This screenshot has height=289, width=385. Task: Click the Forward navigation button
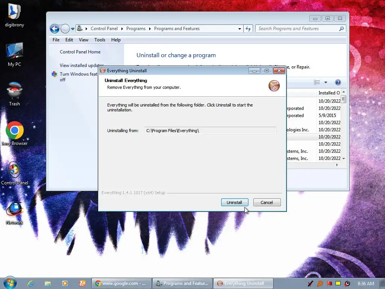[65, 29]
